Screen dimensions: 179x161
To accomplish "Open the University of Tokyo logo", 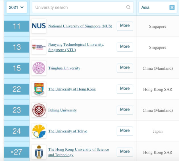I will pos(39,131).
